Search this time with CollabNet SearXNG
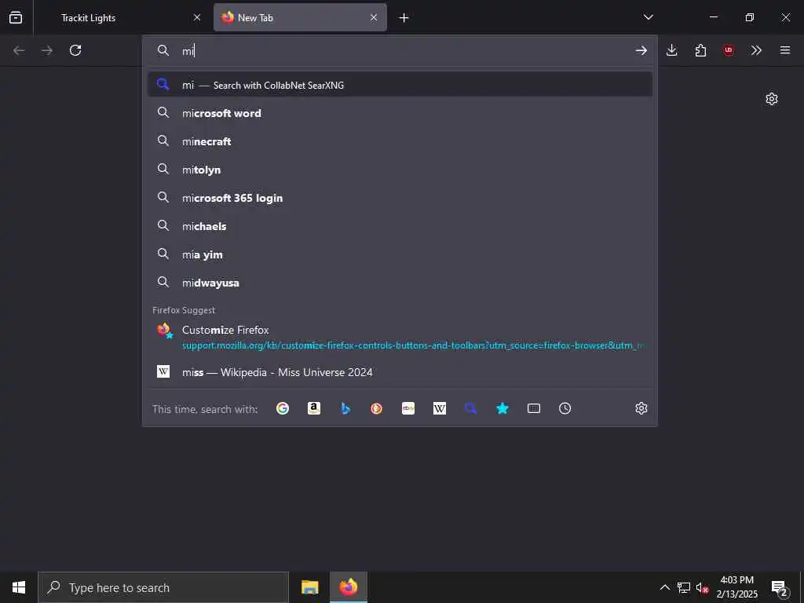 coord(471,408)
